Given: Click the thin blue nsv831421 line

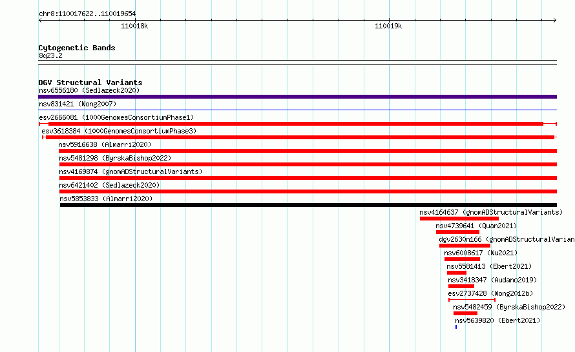Looking at the screenshot, I should pyautogui.click(x=297, y=110).
